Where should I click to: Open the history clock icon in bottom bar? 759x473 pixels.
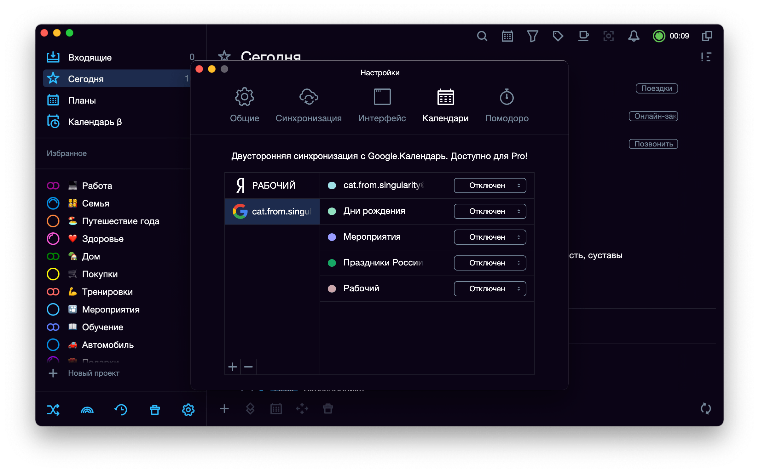[121, 410]
